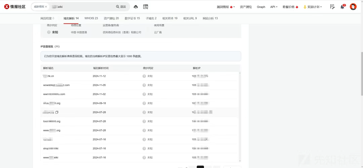
Task: Click the 域名解析时间 column header
Action: (x=101, y=68)
